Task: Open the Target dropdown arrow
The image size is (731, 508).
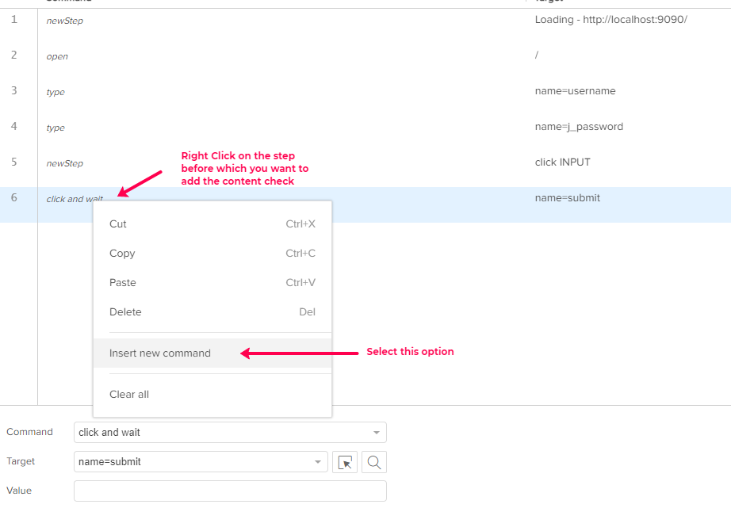Action: point(317,462)
